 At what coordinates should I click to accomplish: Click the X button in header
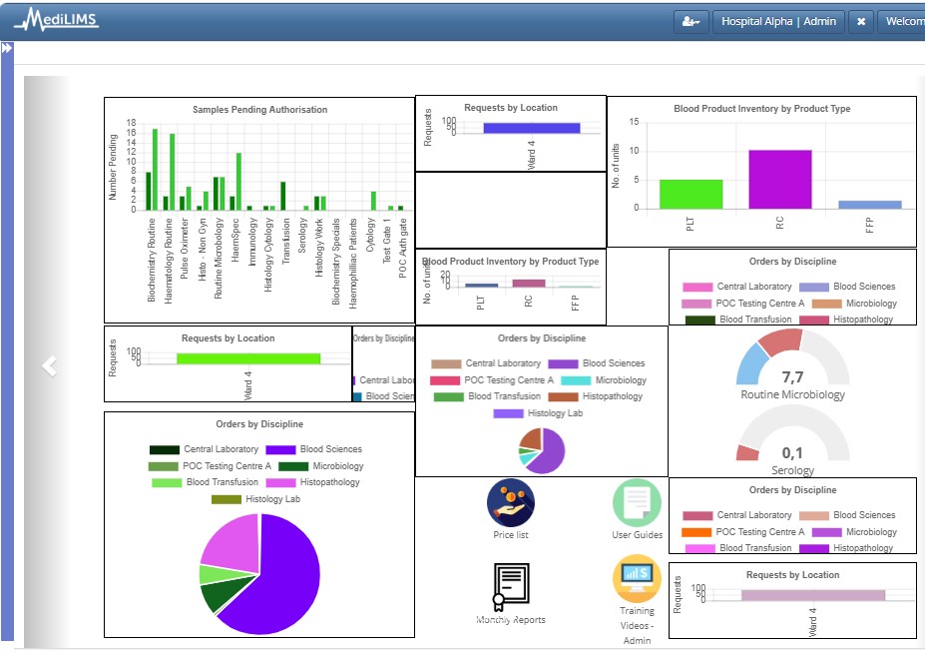tap(861, 22)
